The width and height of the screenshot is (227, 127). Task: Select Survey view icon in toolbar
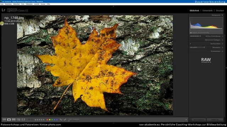pyautogui.click(x=18, y=120)
